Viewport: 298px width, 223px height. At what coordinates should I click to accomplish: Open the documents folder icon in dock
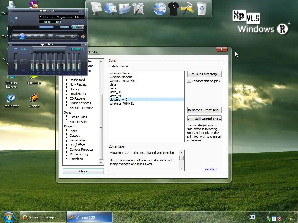coord(124,9)
